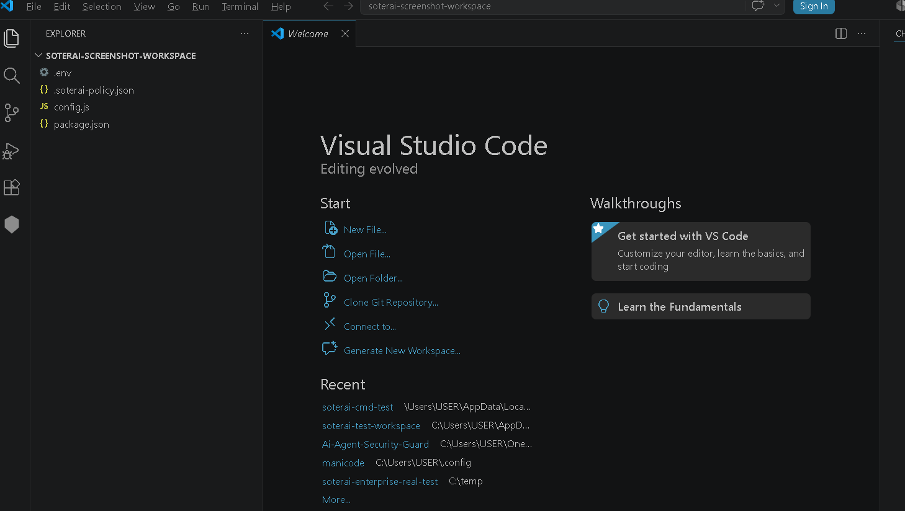Select the Welcome tab

coord(309,33)
